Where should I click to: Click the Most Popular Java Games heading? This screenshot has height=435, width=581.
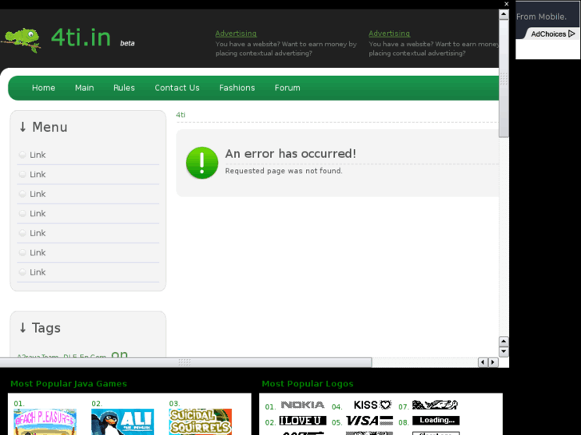pyautogui.click(x=69, y=384)
